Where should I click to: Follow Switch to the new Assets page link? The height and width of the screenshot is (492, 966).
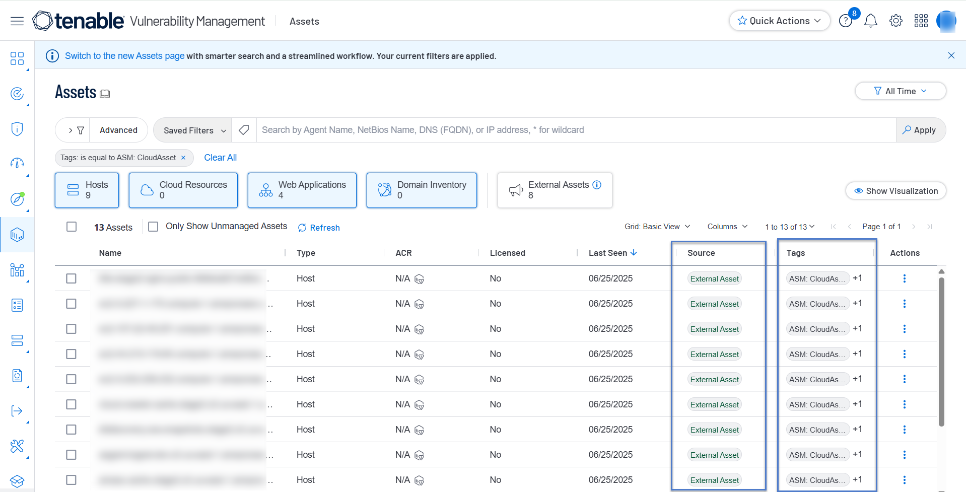point(125,56)
